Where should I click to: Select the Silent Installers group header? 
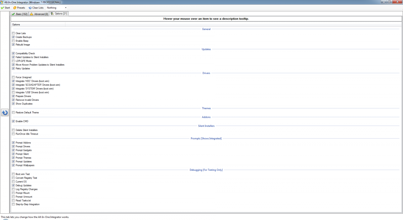pos(206,126)
